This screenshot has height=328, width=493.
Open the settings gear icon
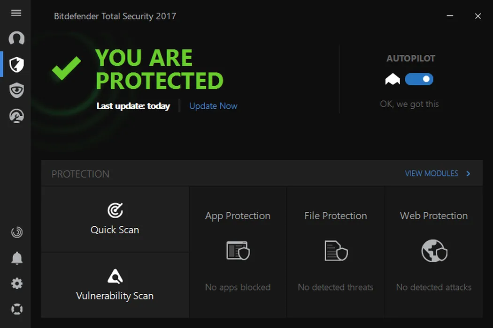pos(16,283)
